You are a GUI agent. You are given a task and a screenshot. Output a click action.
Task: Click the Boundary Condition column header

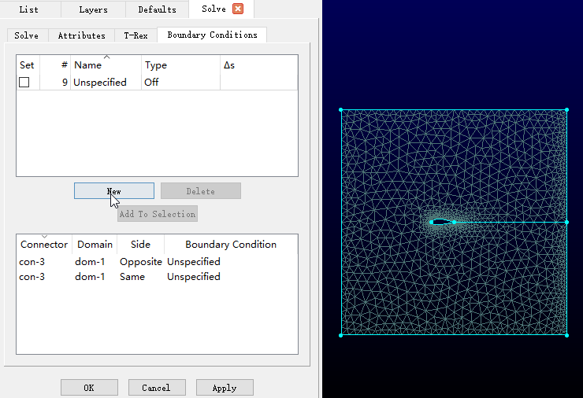pyautogui.click(x=231, y=245)
